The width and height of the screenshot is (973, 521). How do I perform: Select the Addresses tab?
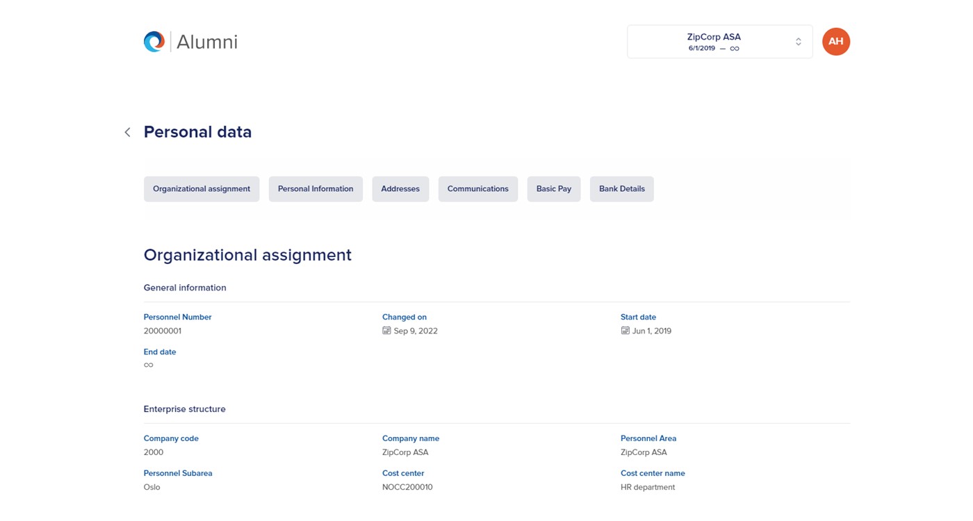click(x=400, y=189)
